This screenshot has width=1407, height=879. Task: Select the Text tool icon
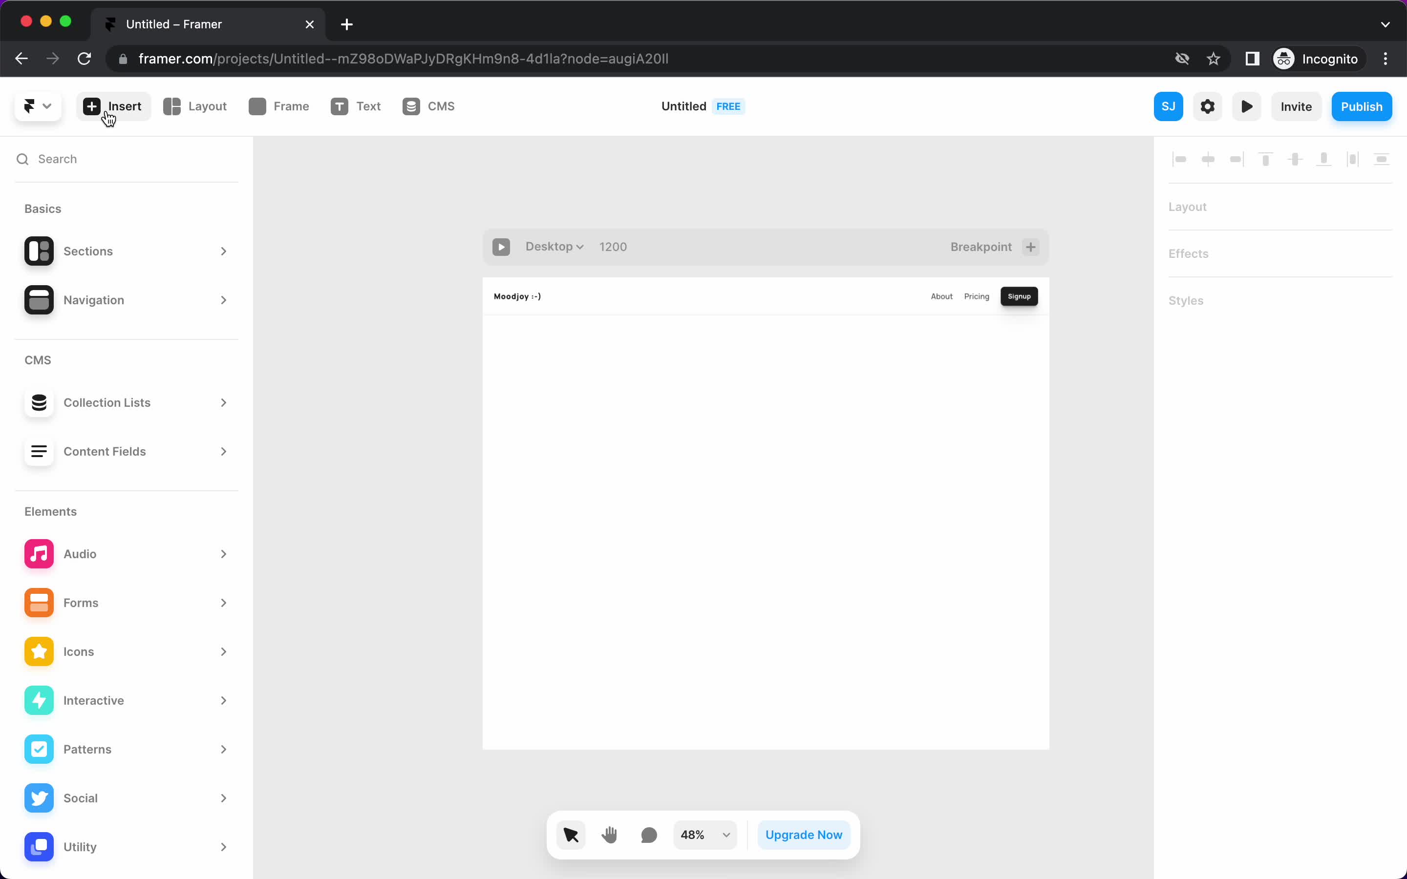point(339,106)
